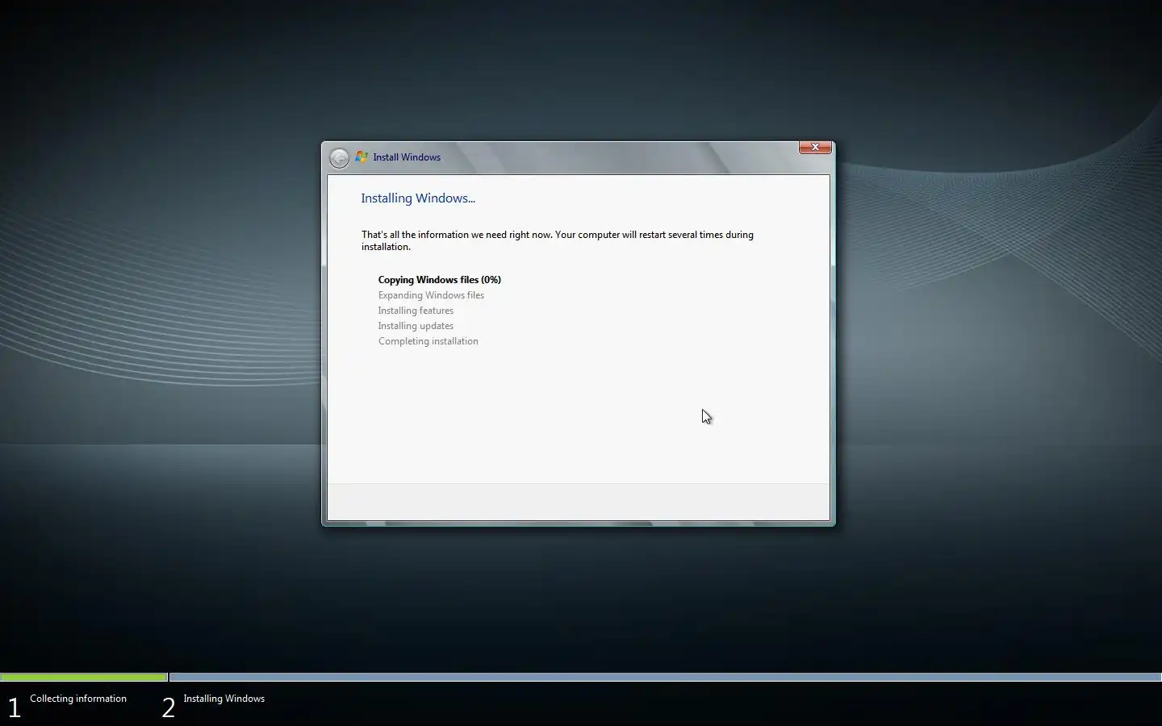Click the Installing Windows stage progress bar
The width and height of the screenshot is (1162, 726).
[665, 677]
